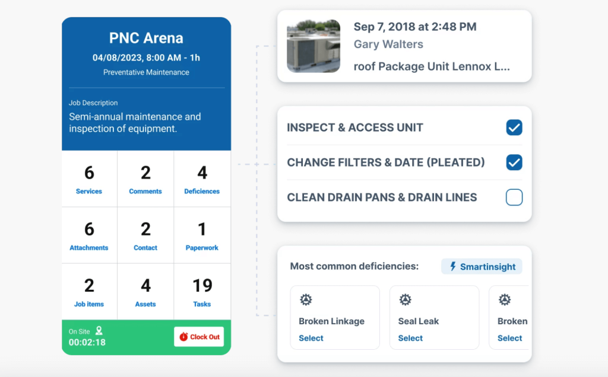Open the 6 Services tile
This screenshot has height=377, width=608.
pos(89,179)
